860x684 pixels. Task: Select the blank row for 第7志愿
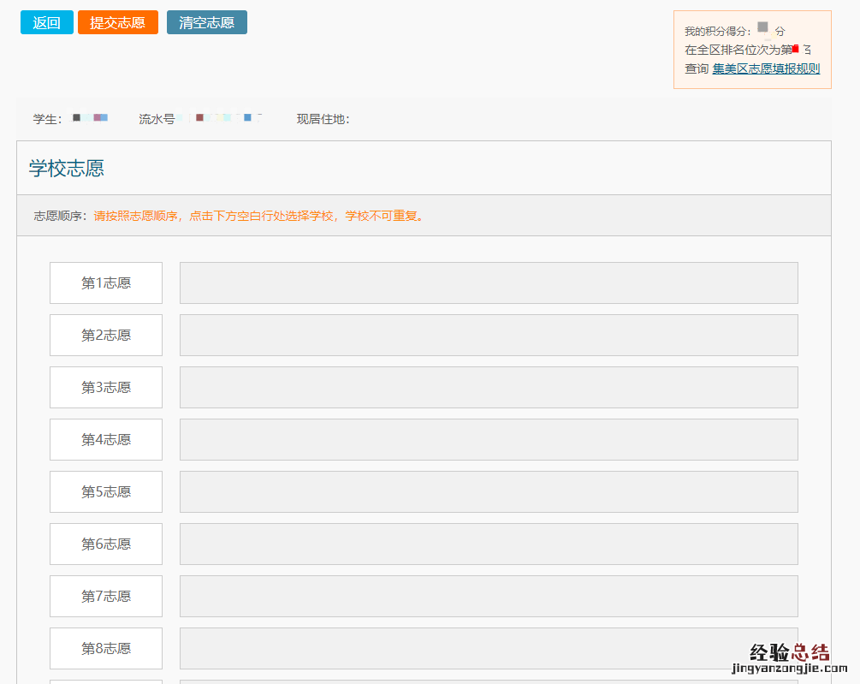point(488,596)
